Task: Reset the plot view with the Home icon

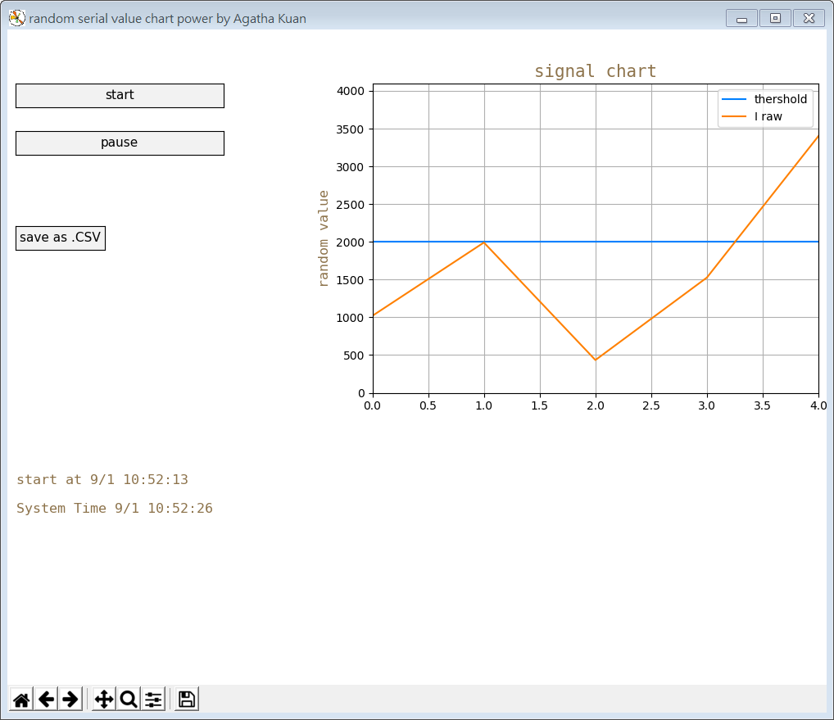Action: point(20,699)
